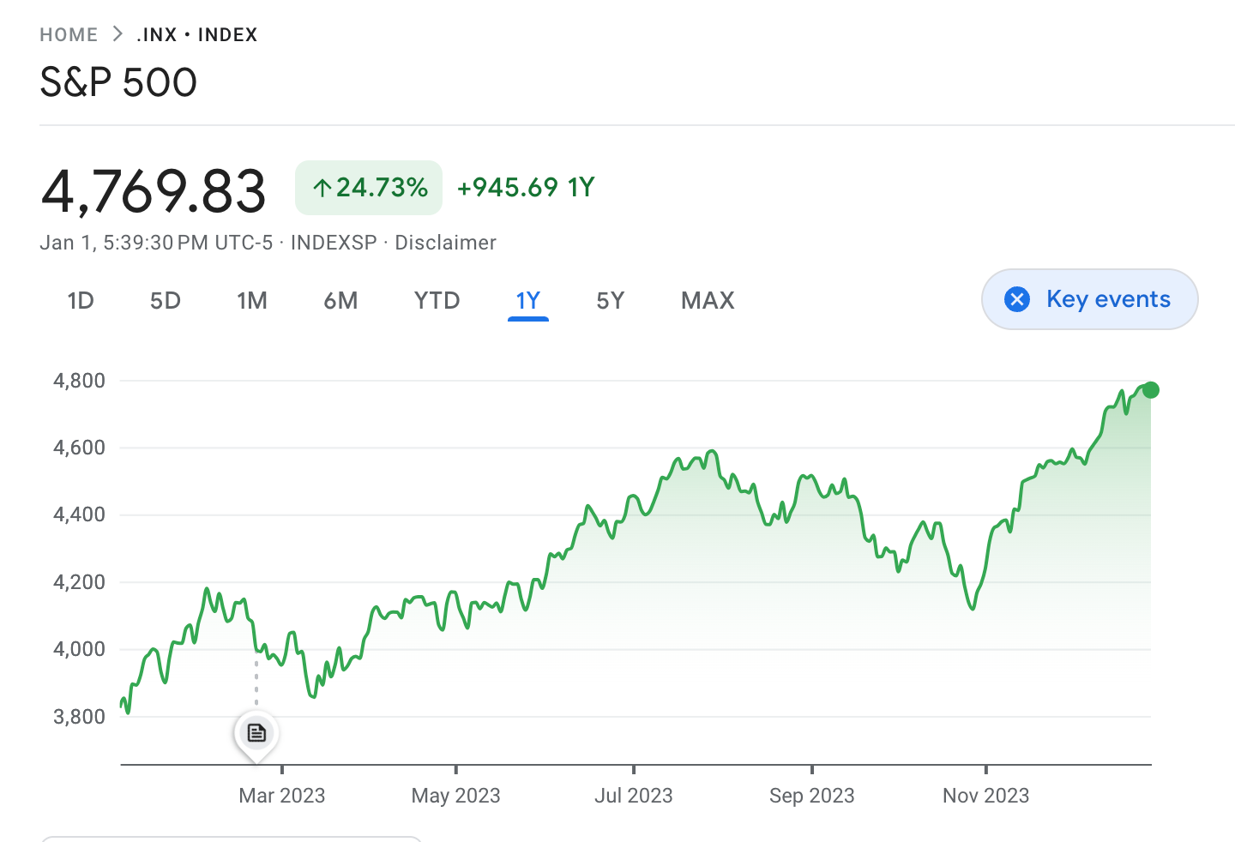Click the X icon in Key events chip
Screen dimensions: 1235x842
pos(1017,299)
